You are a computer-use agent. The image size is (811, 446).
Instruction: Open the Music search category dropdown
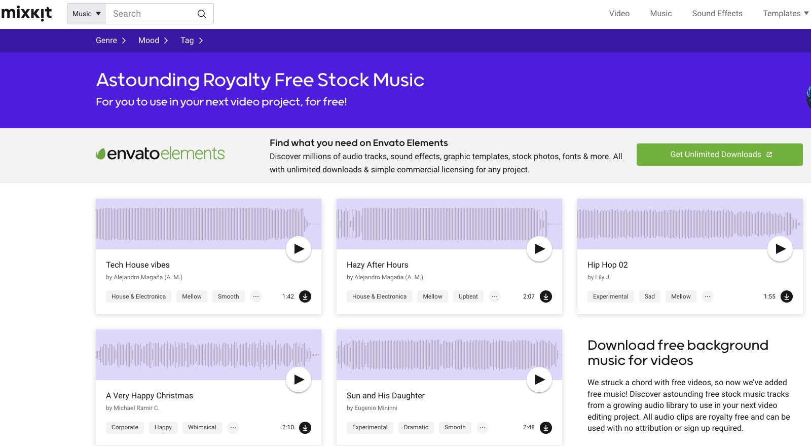(87, 14)
